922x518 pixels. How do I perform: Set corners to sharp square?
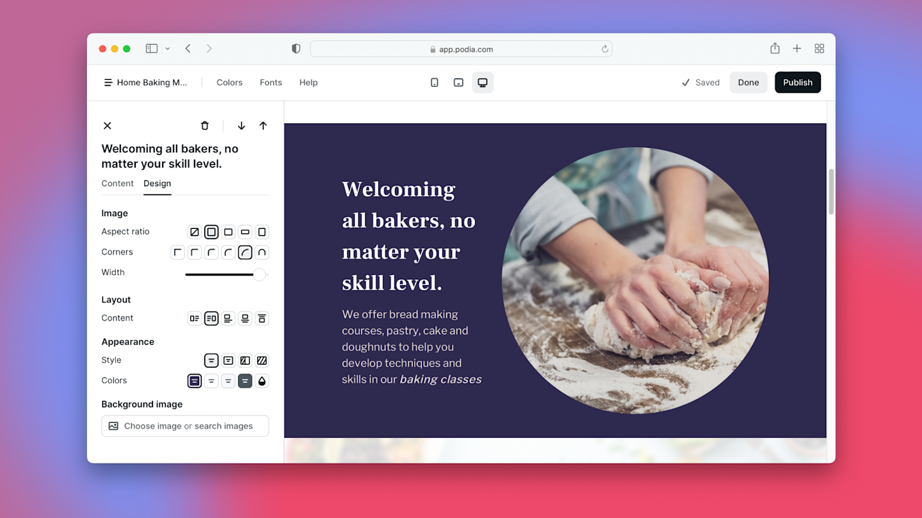178,253
